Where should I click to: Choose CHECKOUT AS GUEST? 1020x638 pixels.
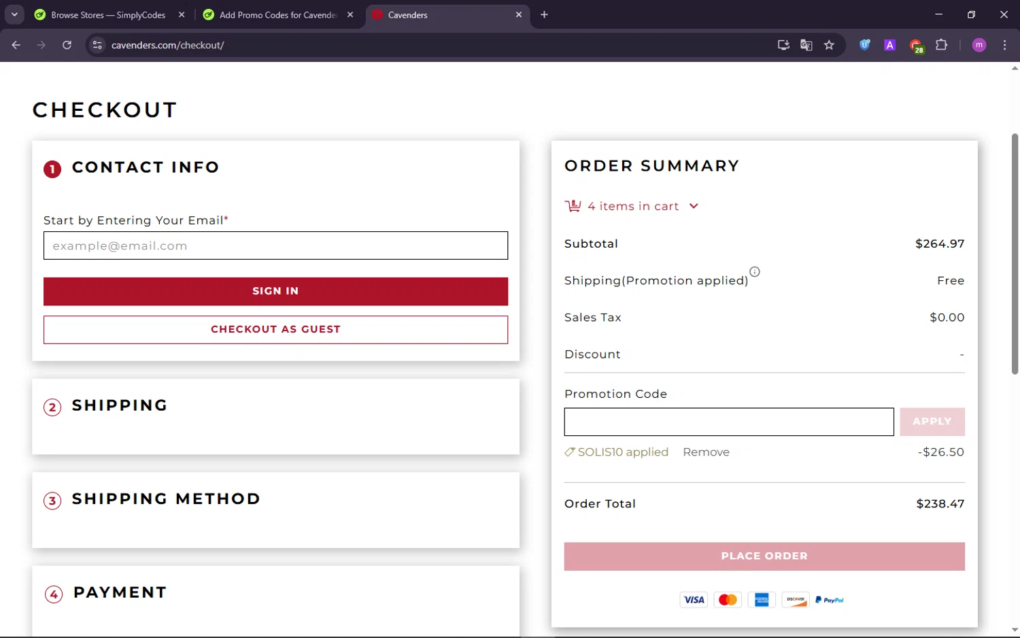(275, 329)
